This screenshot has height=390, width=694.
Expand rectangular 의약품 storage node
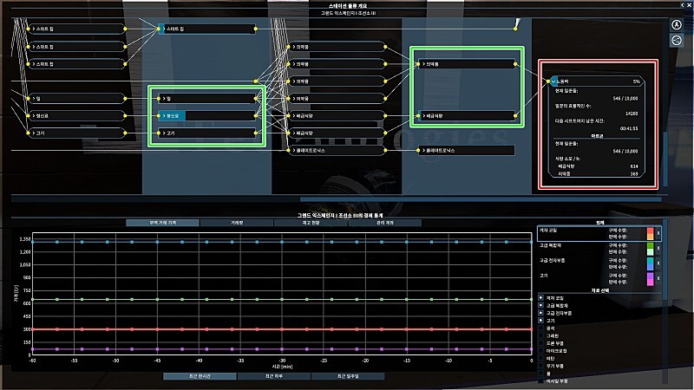423,64
